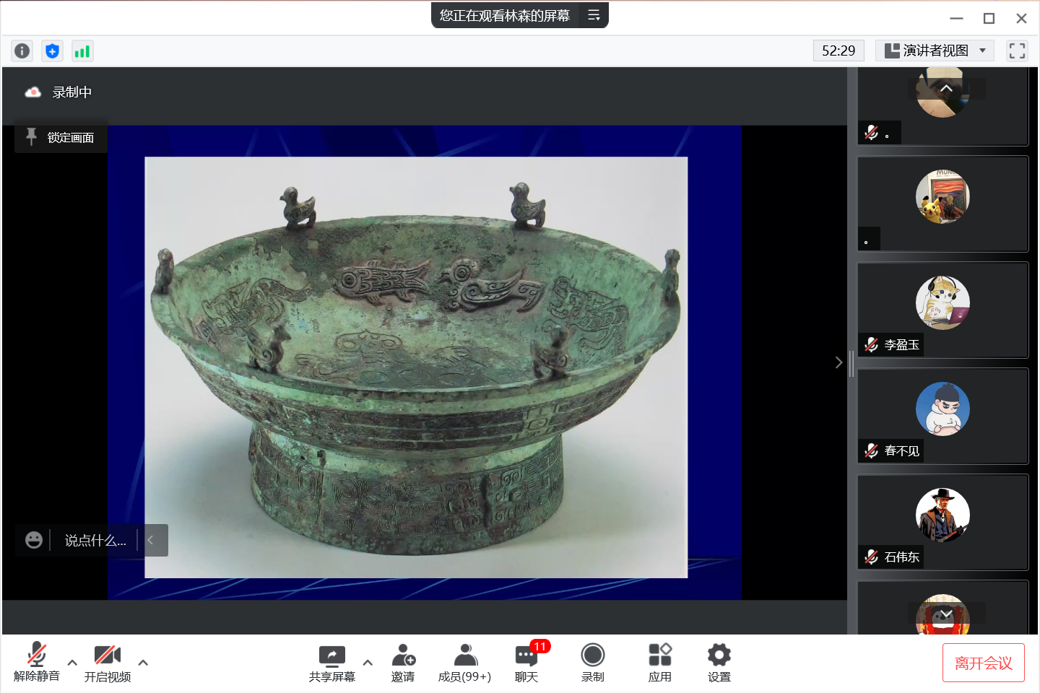Open the Members (99+) list
Image resolution: width=1040 pixels, height=693 pixels.
pyautogui.click(x=464, y=663)
